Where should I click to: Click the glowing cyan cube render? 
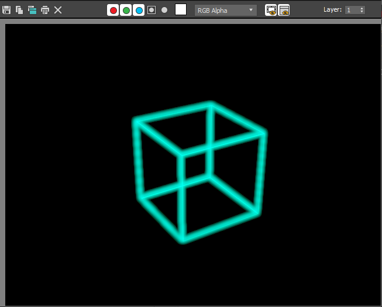click(x=199, y=173)
